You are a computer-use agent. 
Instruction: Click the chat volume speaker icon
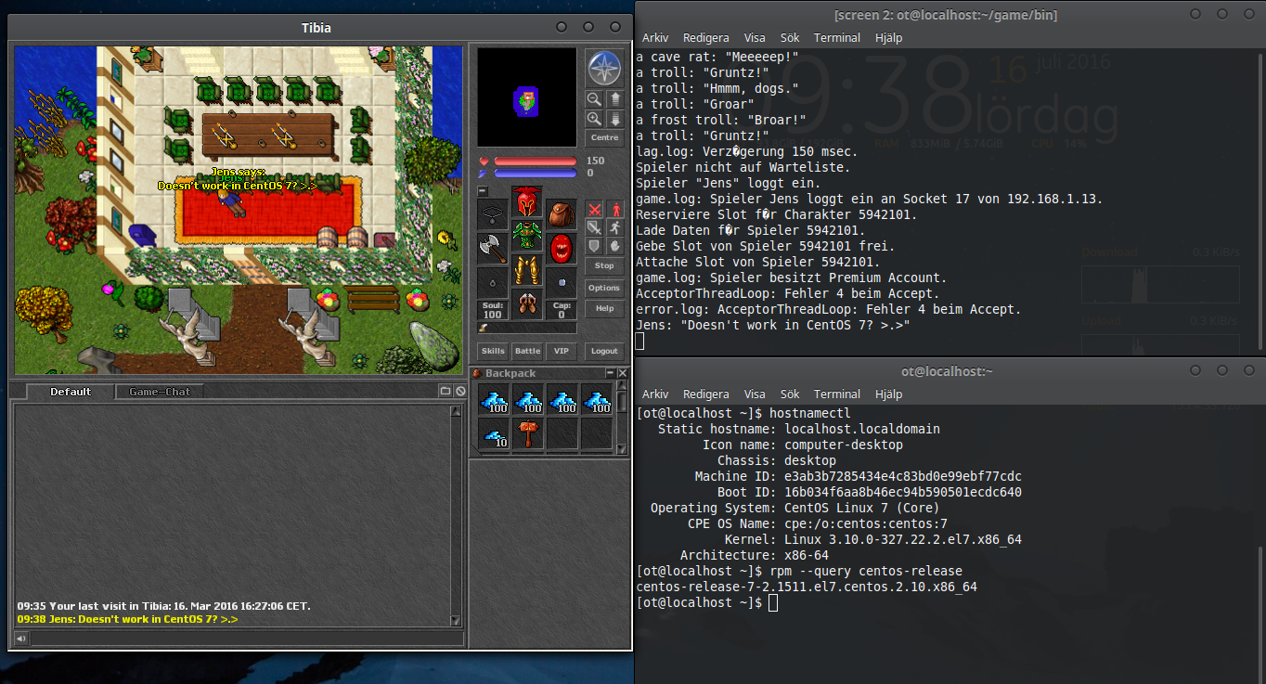20,639
